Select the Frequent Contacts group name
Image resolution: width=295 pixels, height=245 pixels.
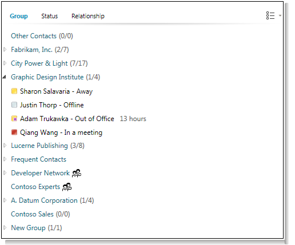[x=39, y=159]
